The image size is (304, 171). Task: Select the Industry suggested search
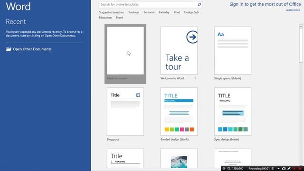click(164, 12)
